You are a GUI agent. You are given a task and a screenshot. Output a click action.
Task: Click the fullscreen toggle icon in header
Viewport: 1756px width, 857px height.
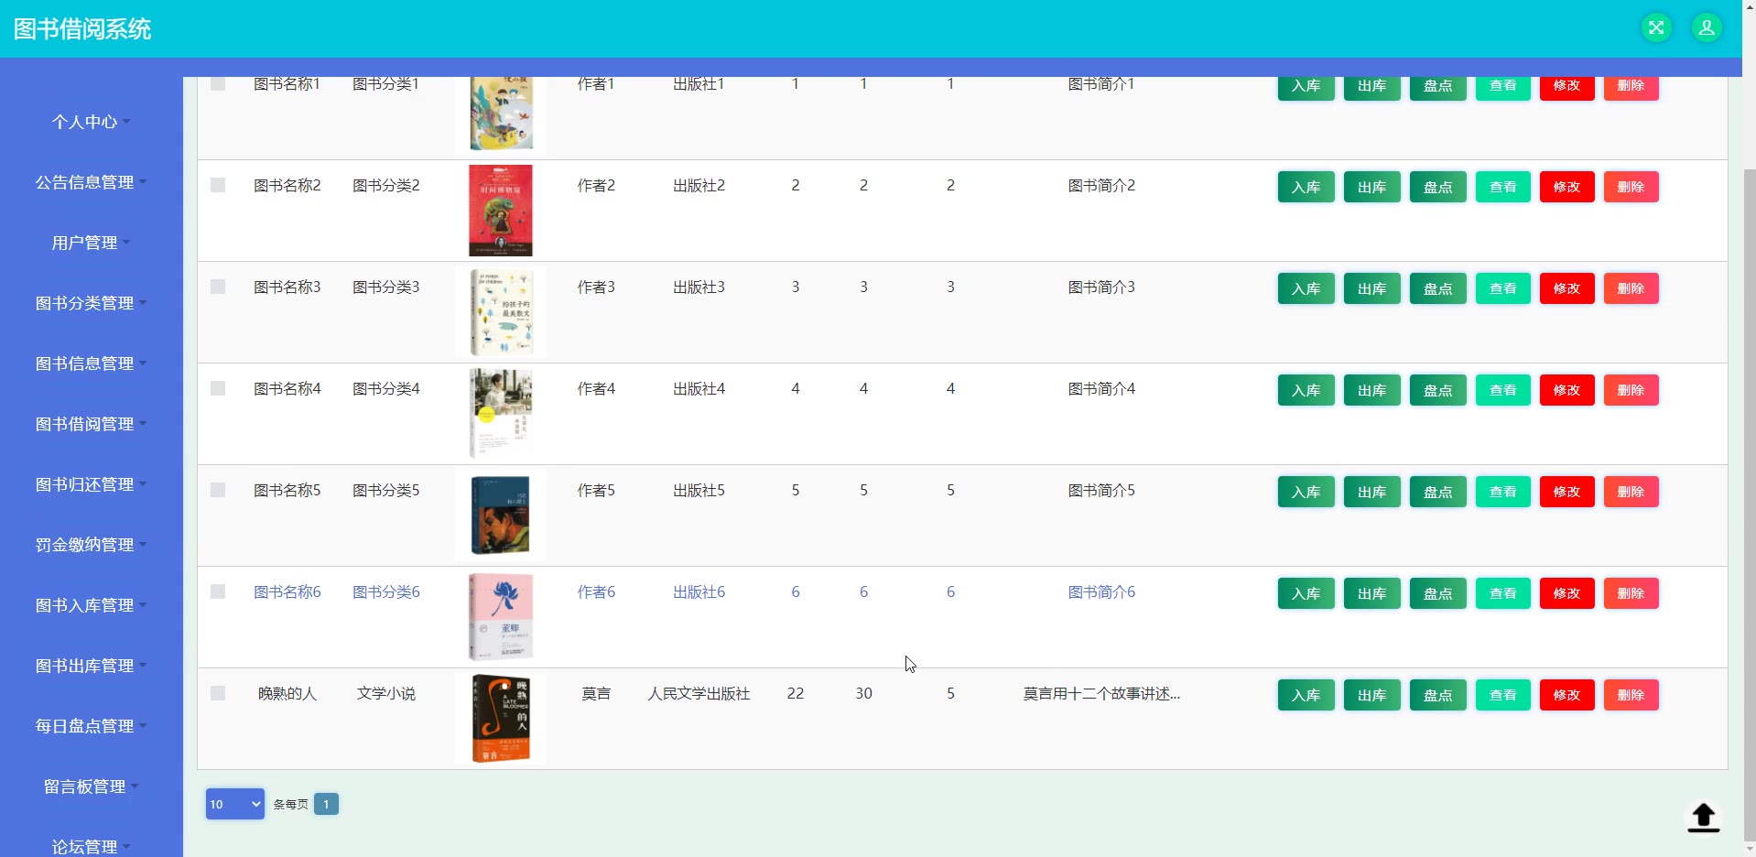pos(1655,27)
